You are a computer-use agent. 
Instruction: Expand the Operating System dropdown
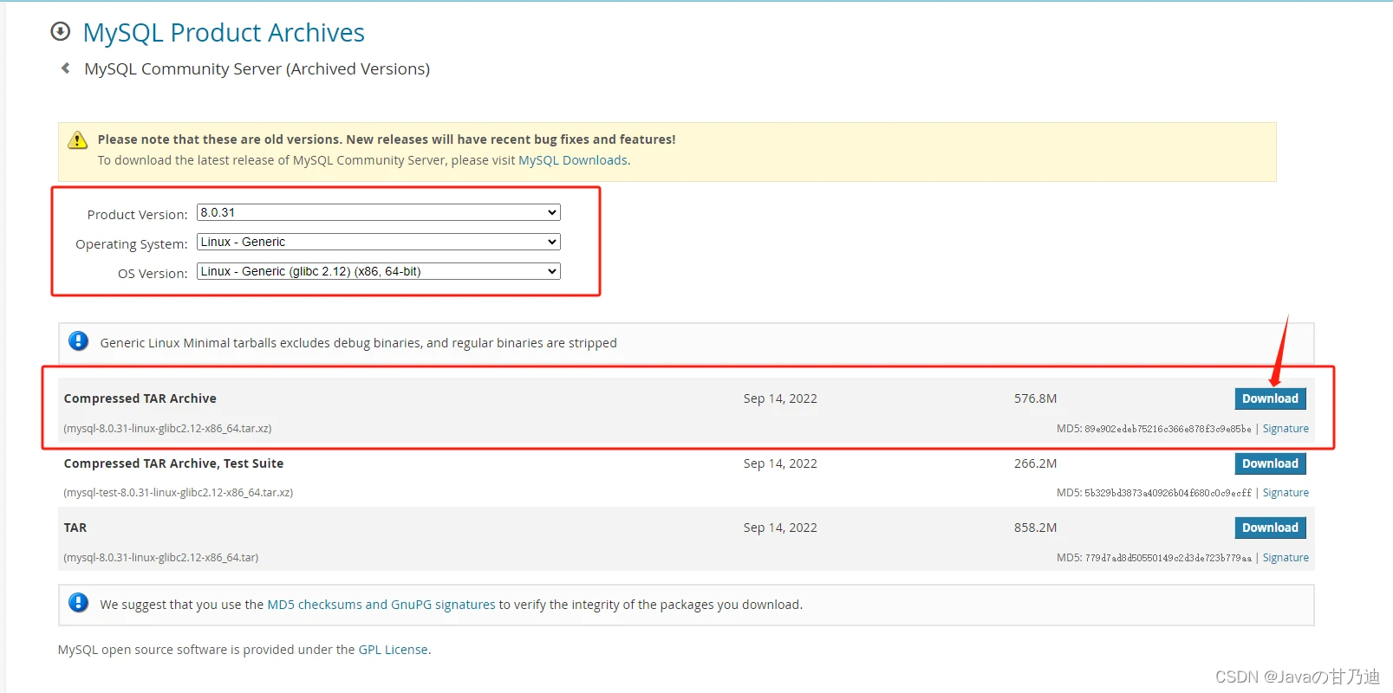[379, 242]
